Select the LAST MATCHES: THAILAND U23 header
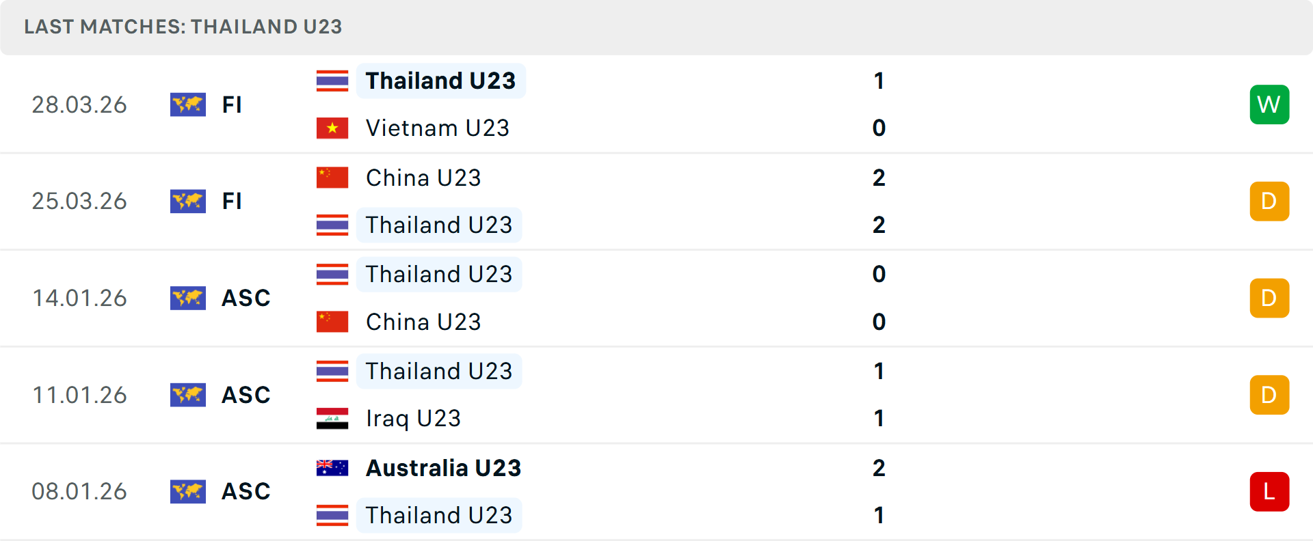 (x=182, y=27)
